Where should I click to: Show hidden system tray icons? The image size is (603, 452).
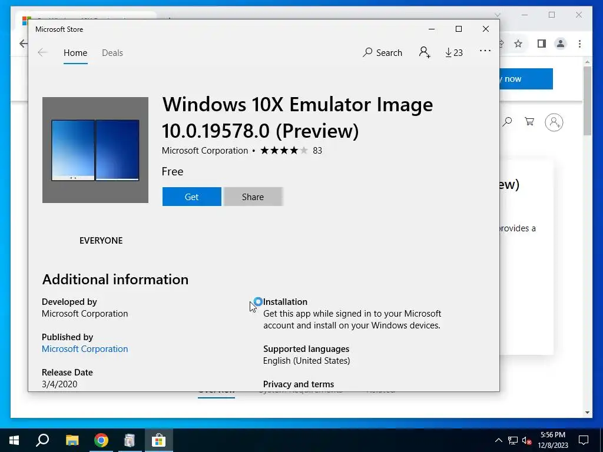coord(498,440)
